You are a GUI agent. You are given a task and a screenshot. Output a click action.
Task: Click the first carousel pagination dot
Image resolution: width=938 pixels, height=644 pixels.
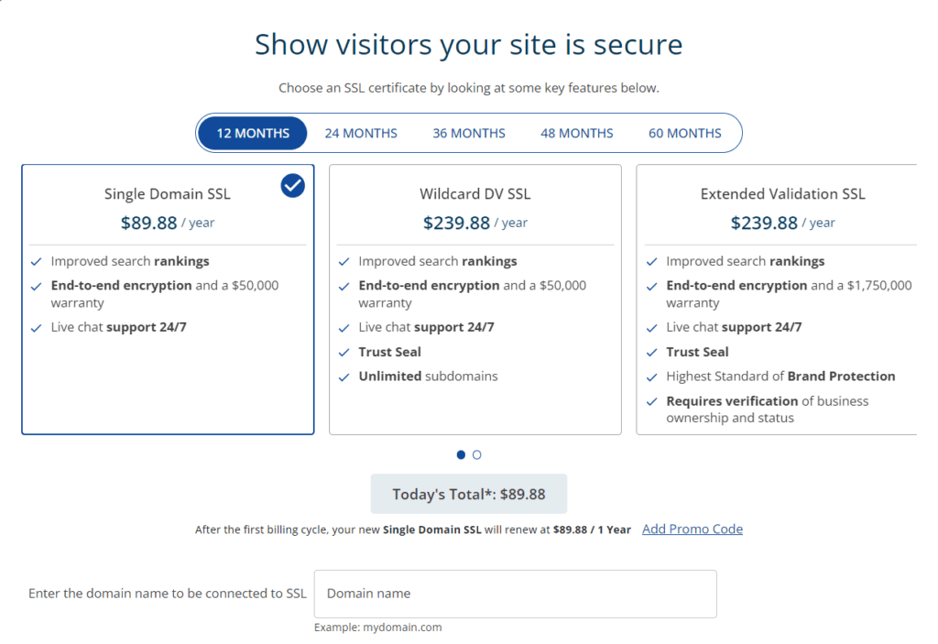461,454
